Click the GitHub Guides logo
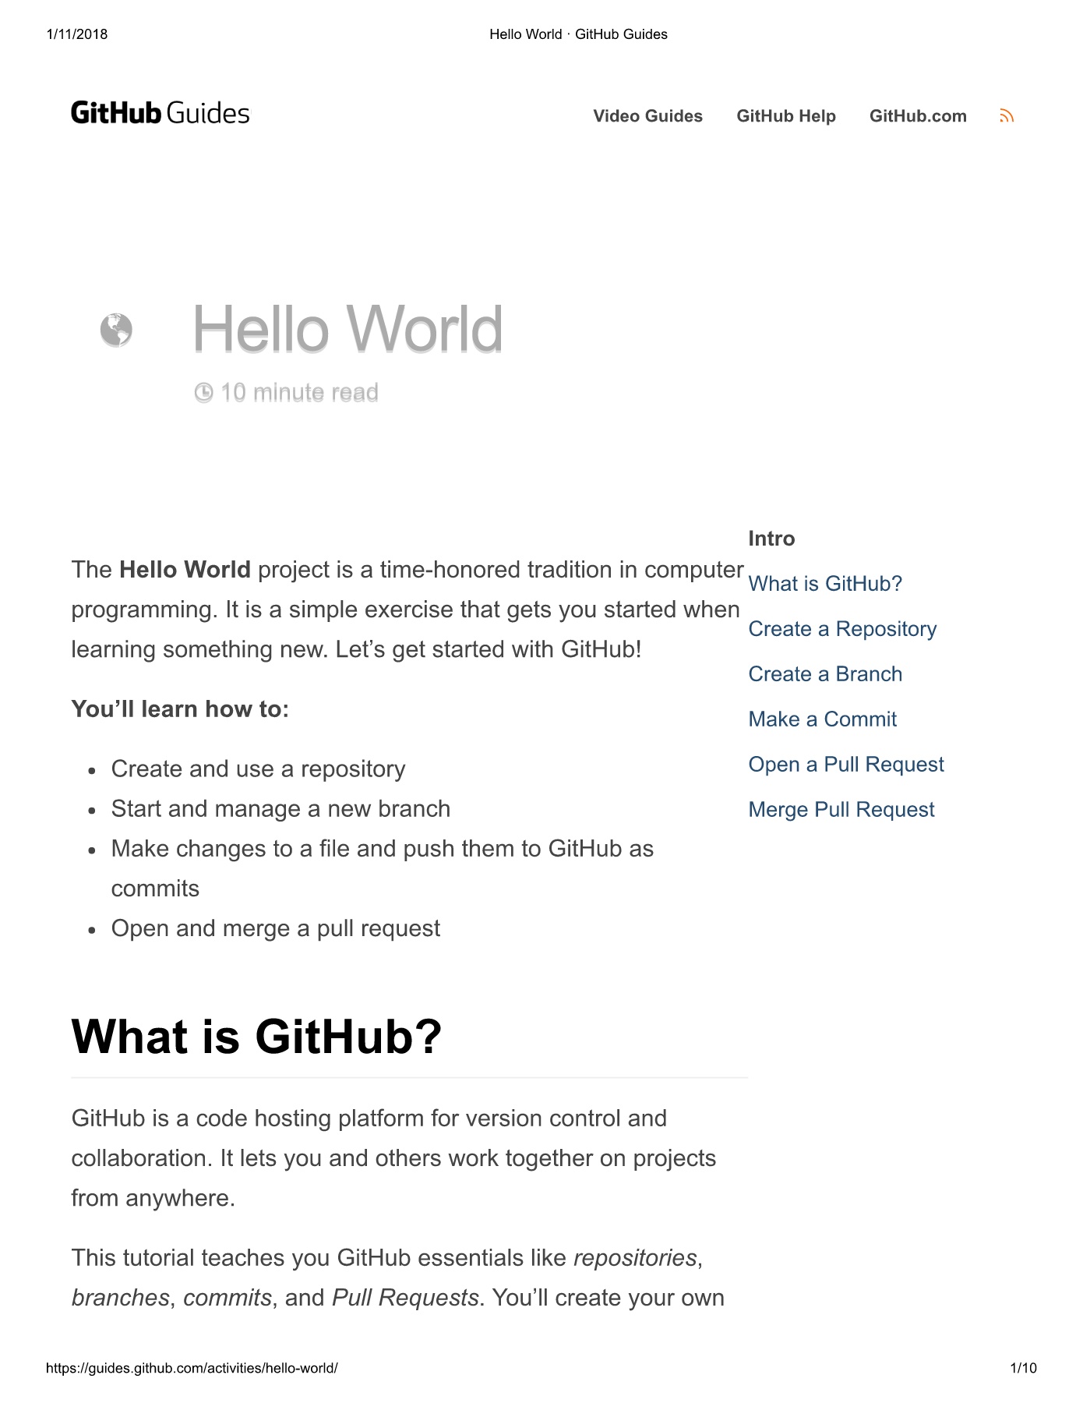Screen dimensions: 1083x1403 pyautogui.click(x=161, y=114)
